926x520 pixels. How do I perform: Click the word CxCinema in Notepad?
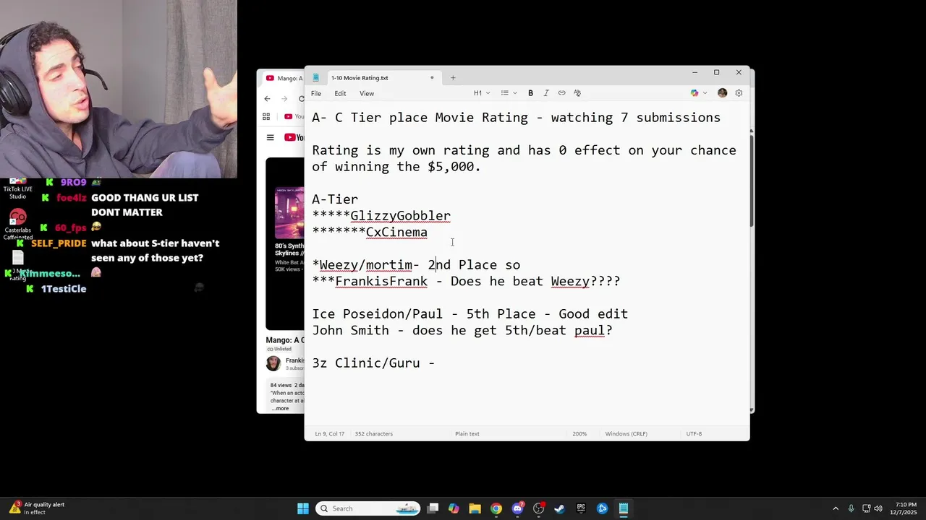396,233
